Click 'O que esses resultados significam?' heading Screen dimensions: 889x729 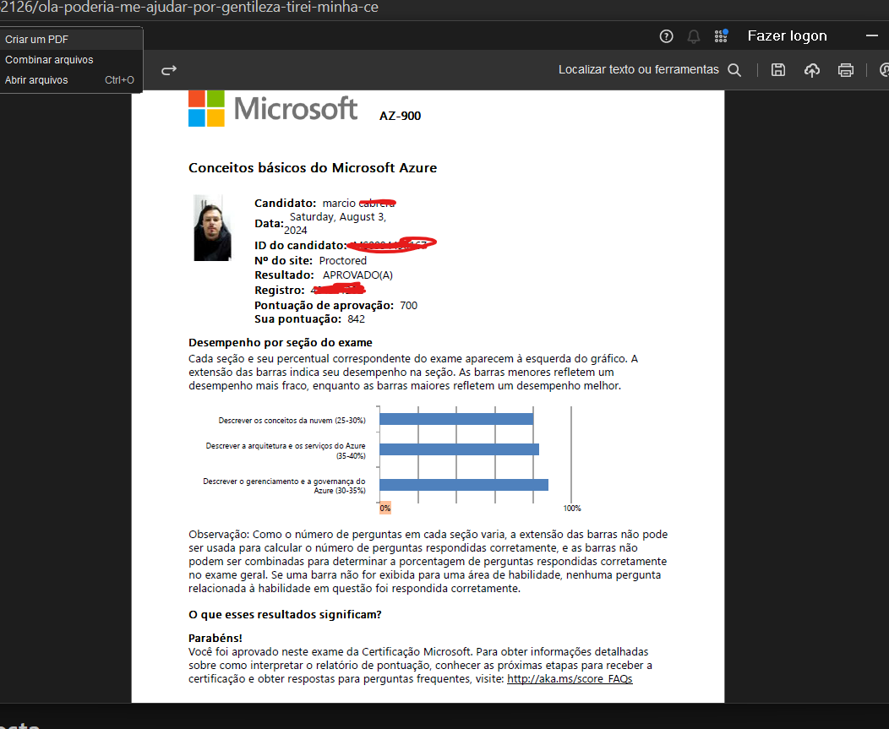[285, 614]
